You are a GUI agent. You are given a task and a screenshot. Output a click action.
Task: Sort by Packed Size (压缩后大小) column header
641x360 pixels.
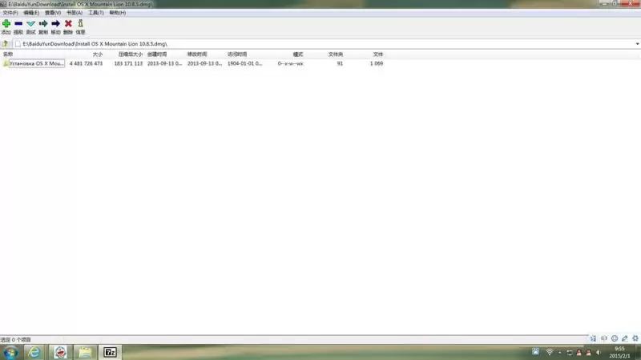point(131,54)
